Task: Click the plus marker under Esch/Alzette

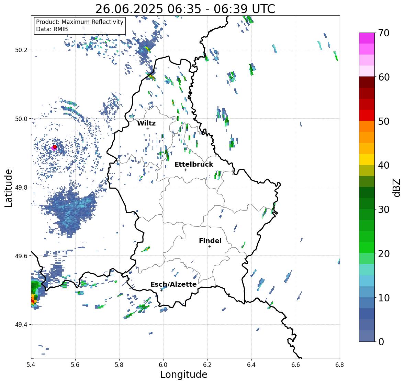Action: (x=161, y=290)
